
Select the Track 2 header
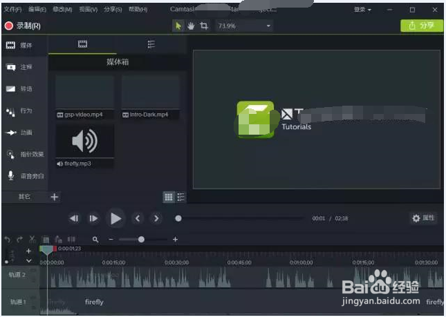click(x=21, y=277)
